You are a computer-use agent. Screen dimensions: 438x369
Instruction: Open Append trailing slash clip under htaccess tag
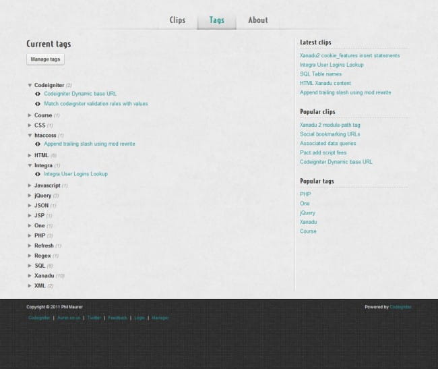coord(90,144)
